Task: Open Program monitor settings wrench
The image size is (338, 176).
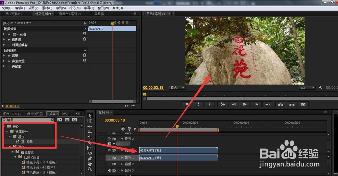Action: [320, 88]
